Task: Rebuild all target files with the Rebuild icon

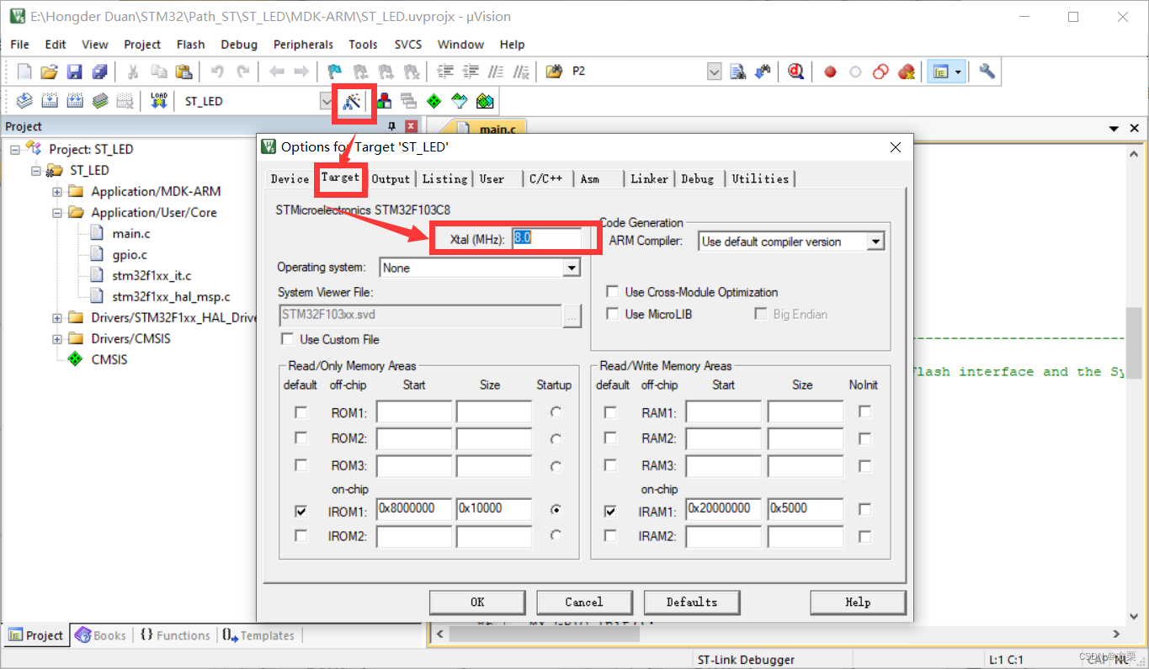Action: (x=75, y=101)
